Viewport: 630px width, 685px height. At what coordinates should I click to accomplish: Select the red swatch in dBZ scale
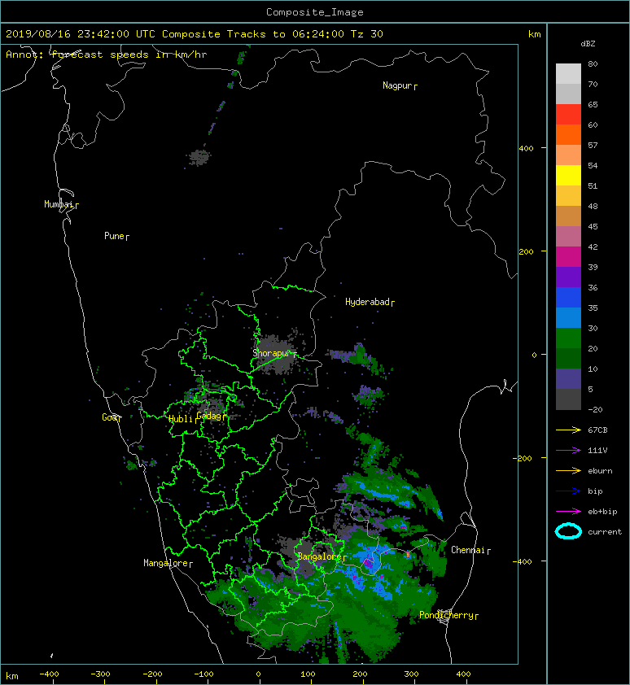[568, 114]
